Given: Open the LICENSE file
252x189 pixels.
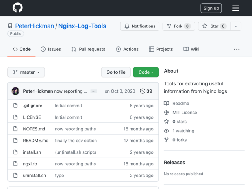Looking at the screenshot, I should [x=32, y=117].
